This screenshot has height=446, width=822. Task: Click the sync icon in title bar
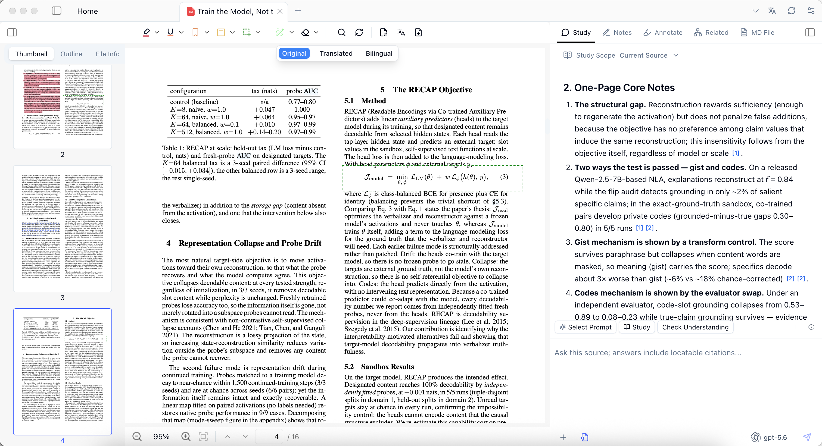791,11
